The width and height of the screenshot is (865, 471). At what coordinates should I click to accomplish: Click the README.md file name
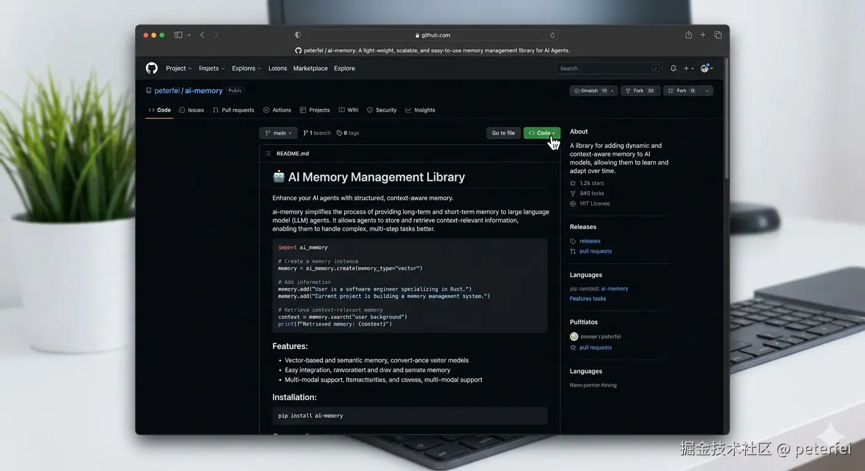[292, 153]
